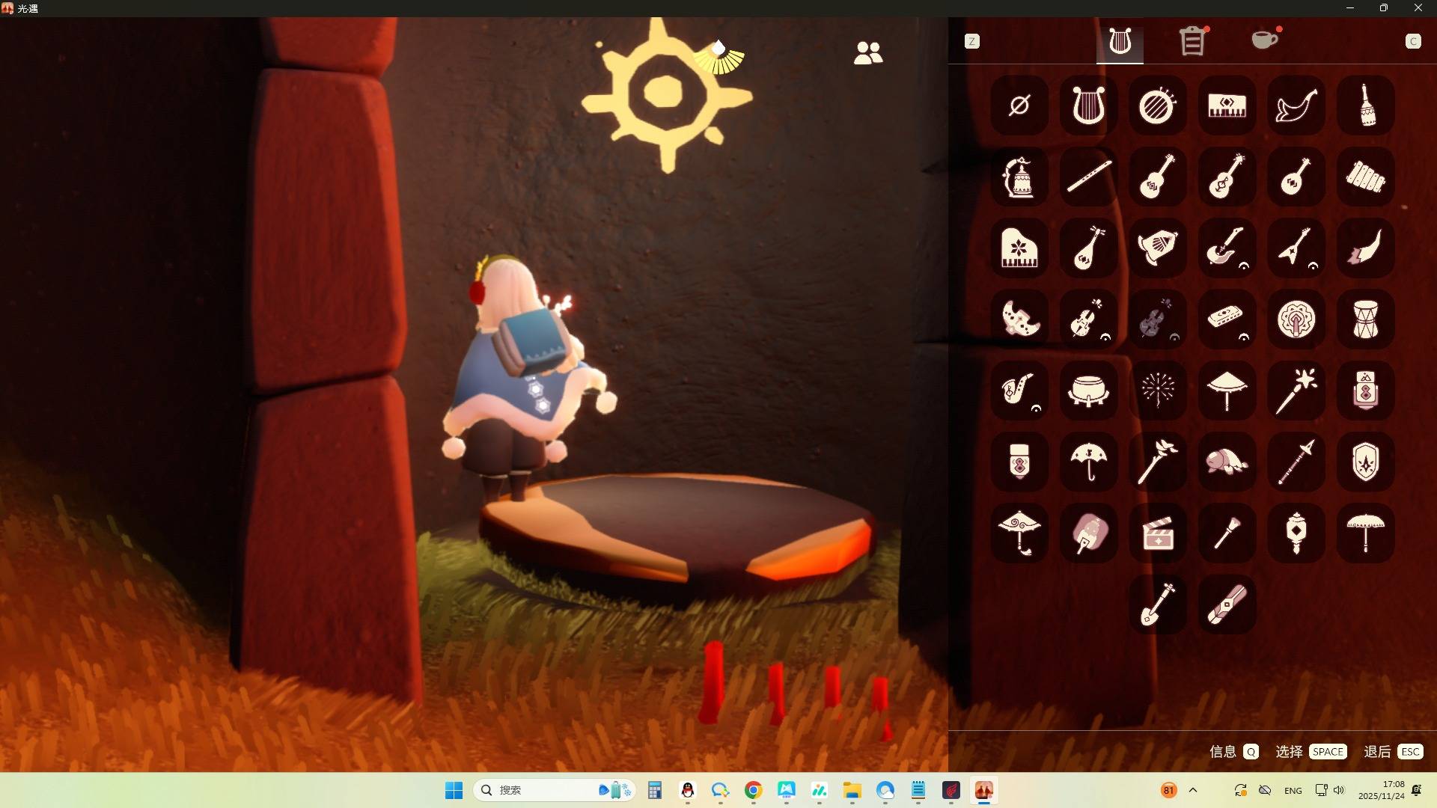Switch to the harp instruments tab
This screenshot has width=1437, height=808.
tap(1120, 41)
